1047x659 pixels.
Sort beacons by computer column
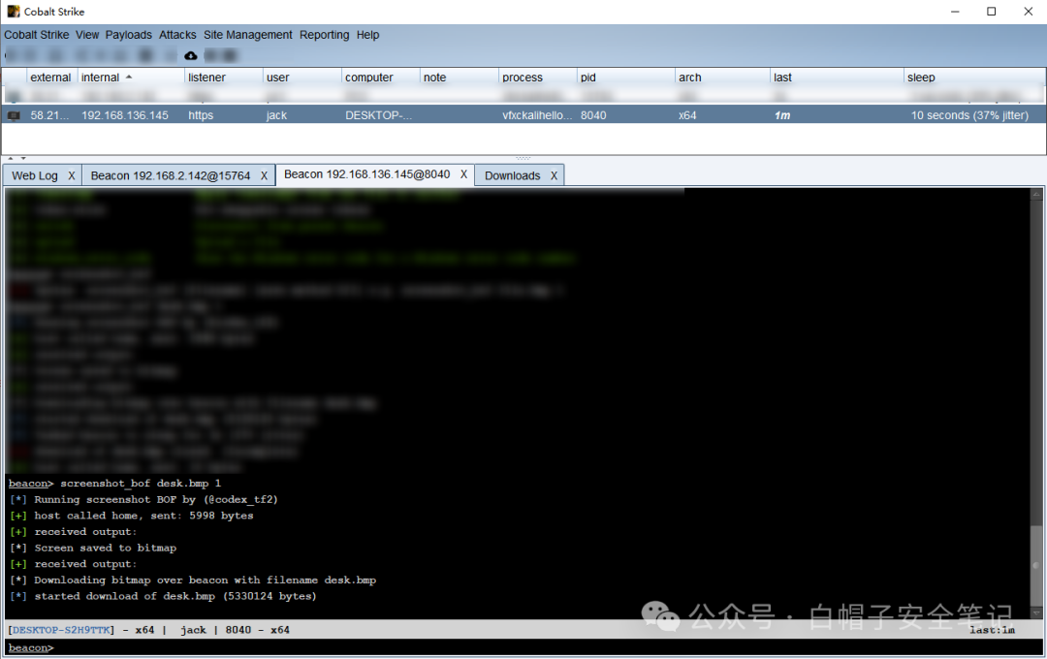pos(381,78)
